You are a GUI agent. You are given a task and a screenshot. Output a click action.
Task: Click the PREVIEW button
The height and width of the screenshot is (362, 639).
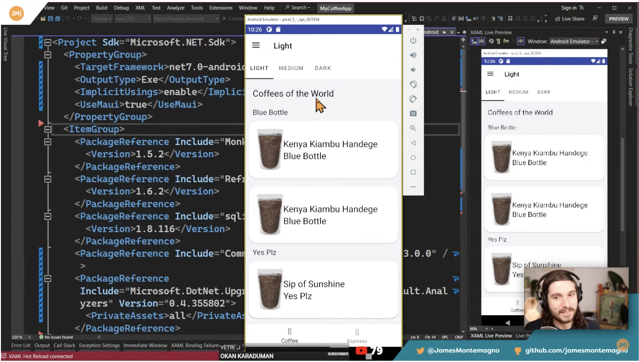pyautogui.click(x=619, y=19)
